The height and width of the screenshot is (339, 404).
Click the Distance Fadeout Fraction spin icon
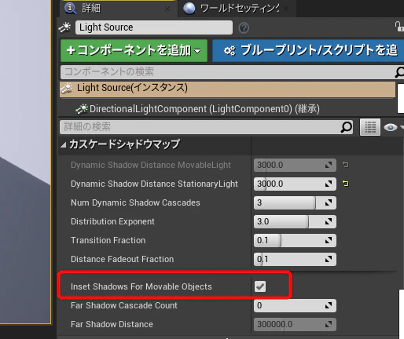[329, 259]
